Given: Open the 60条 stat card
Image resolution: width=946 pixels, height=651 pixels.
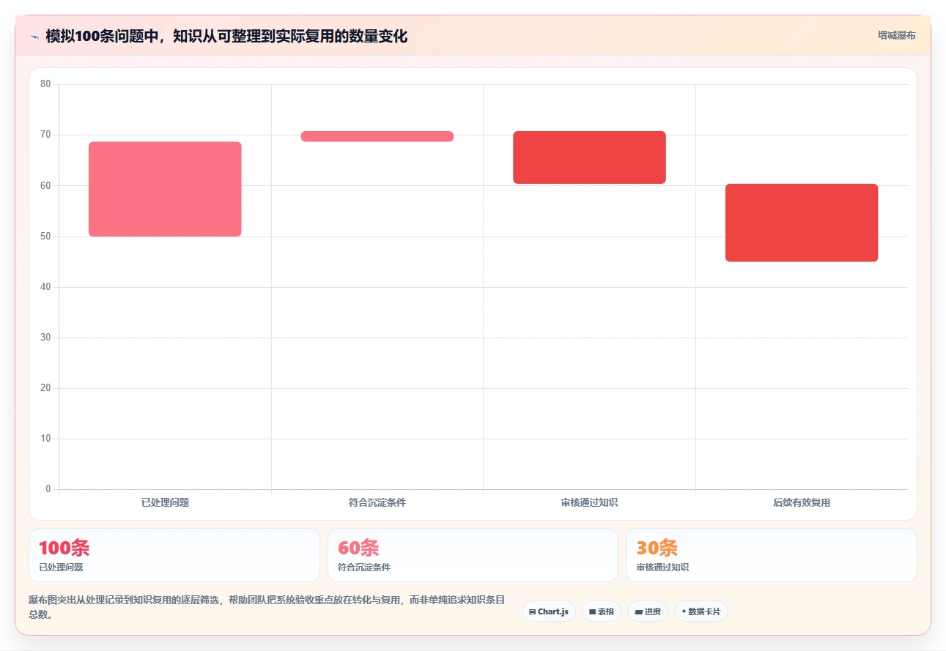Looking at the screenshot, I should pyautogui.click(x=473, y=555).
